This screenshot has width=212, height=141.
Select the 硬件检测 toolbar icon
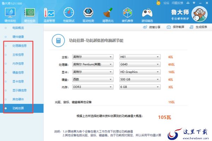[30, 15]
